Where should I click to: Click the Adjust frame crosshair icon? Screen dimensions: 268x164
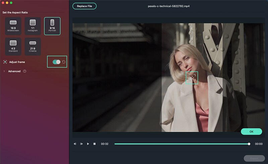pos(5,62)
